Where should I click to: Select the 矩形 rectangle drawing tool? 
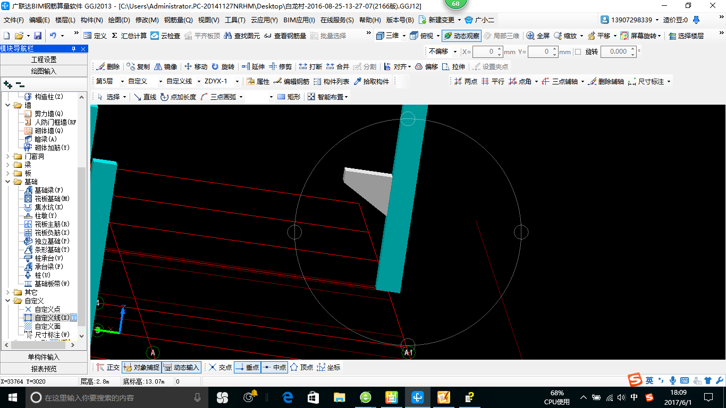[x=289, y=97]
